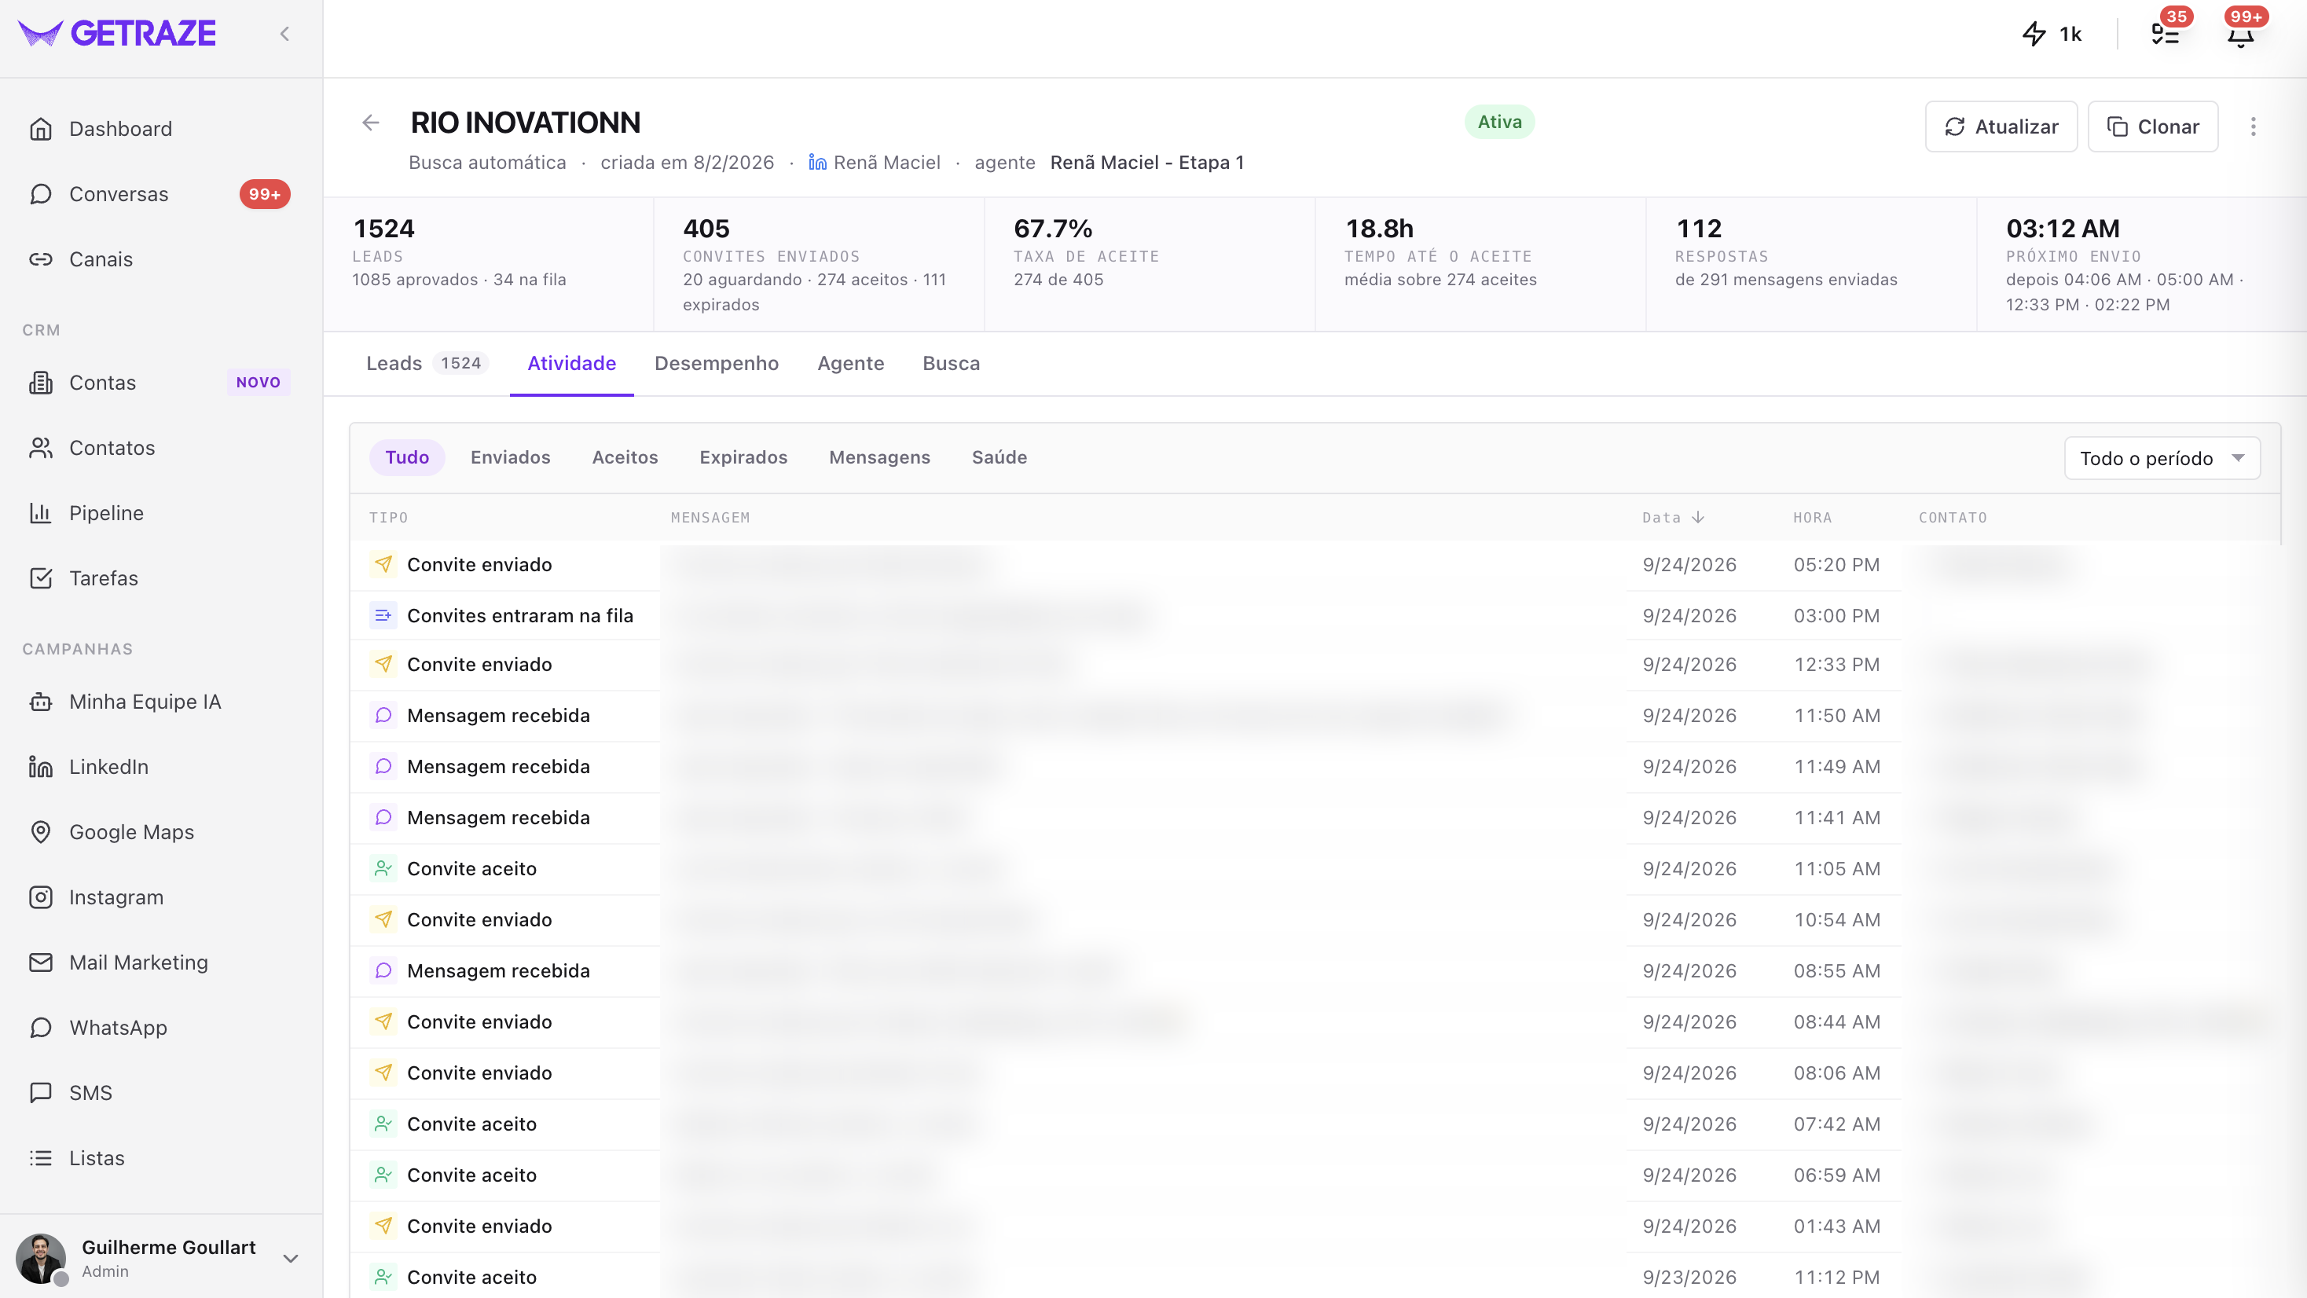2307x1298 pixels.
Task: Open Minha Equipe IA robot icon
Action: click(x=40, y=702)
